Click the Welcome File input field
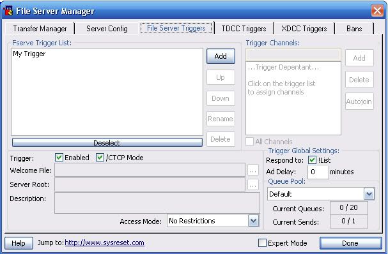Image resolution: width=388 pixels, height=254 pixels. click(x=150, y=170)
